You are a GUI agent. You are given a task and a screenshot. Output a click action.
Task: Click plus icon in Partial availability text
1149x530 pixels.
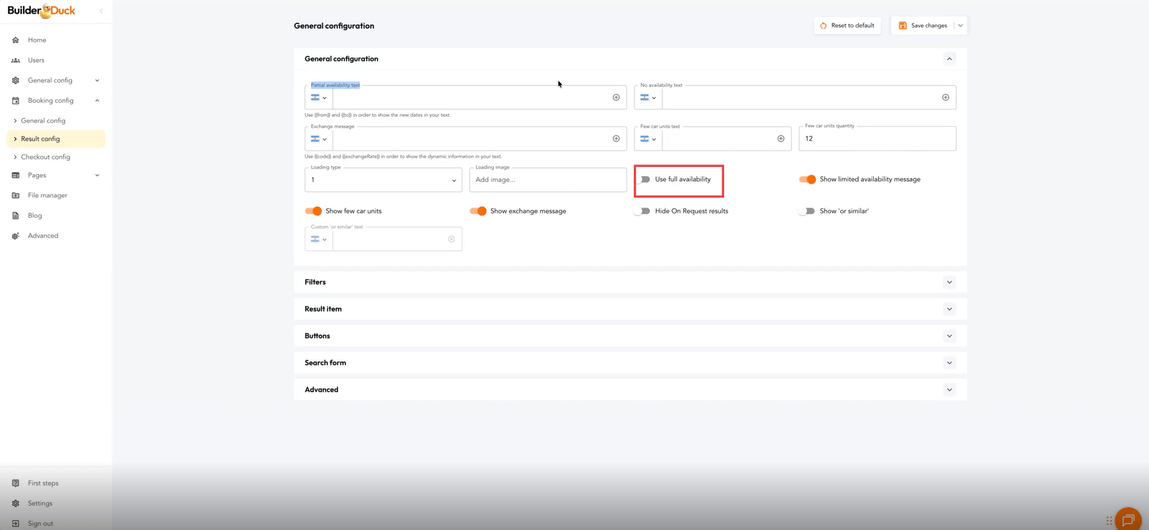pyautogui.click(x=616, y=98)
